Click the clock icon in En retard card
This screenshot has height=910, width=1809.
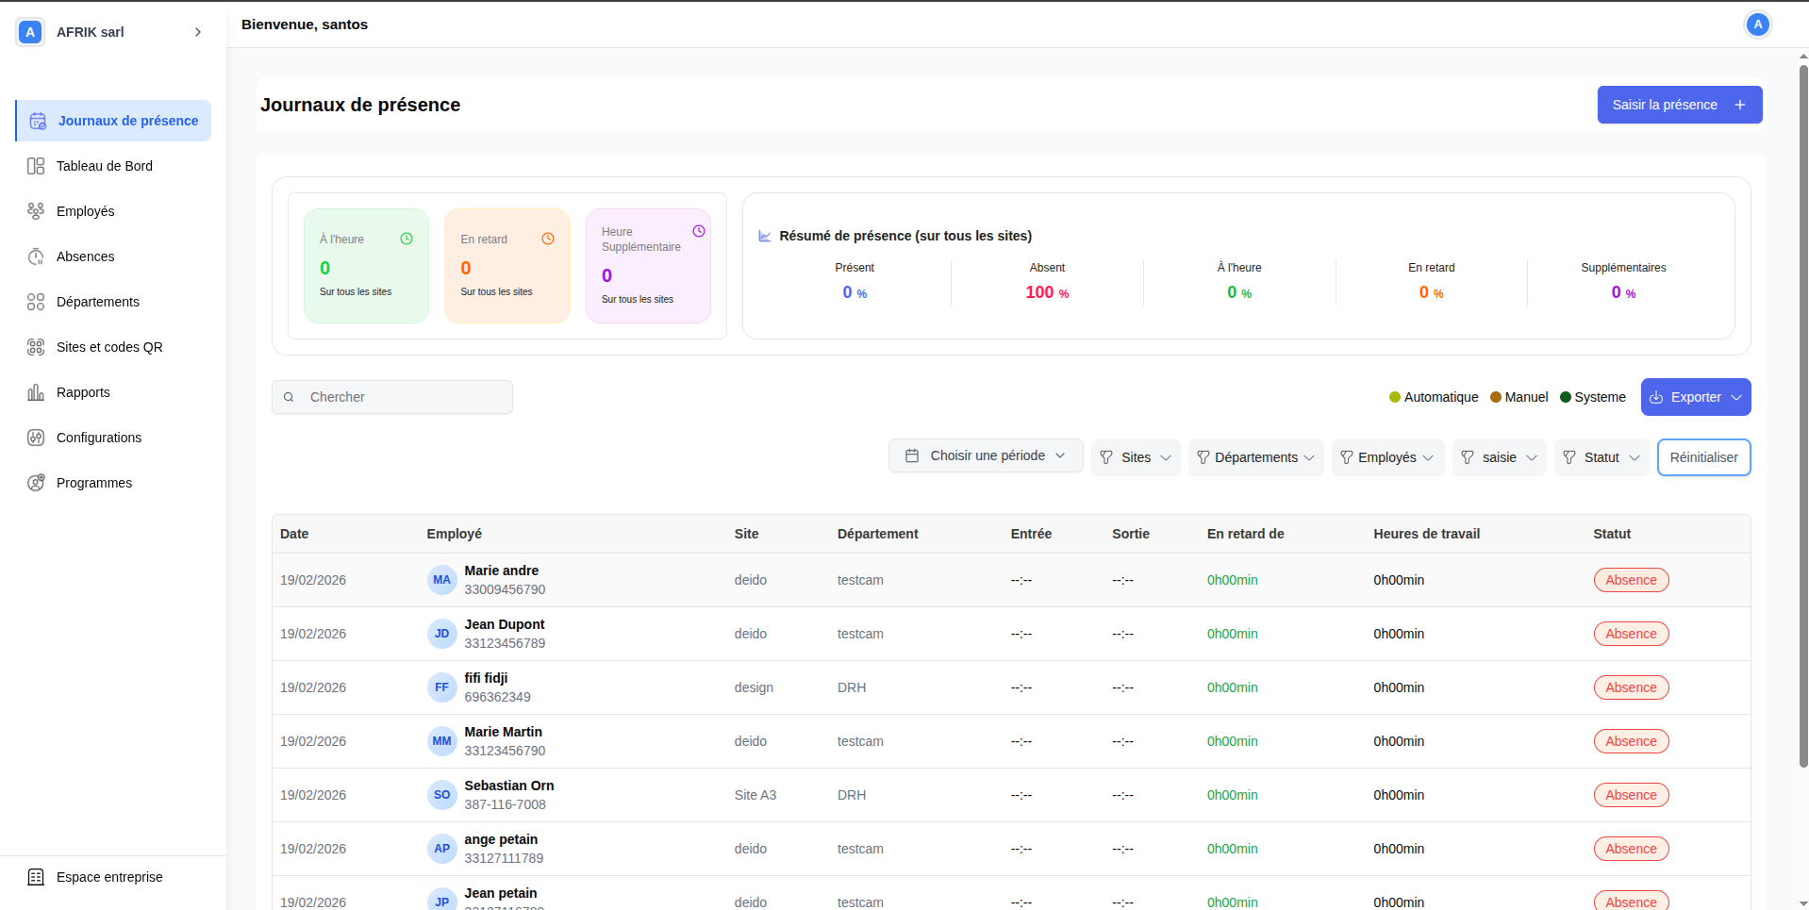coord(548,239)
